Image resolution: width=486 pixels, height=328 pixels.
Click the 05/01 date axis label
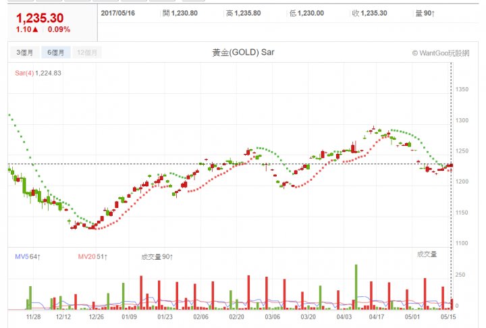[x=412, y=317]
